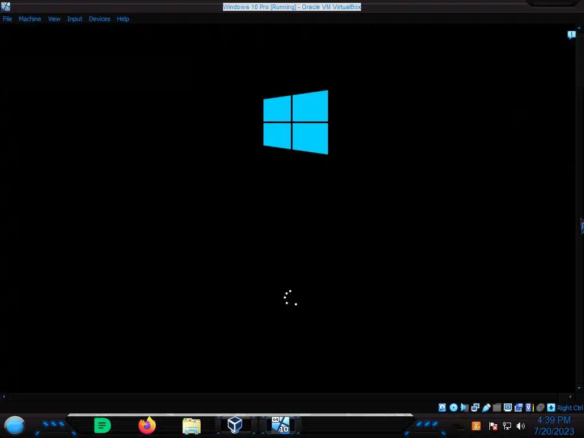Click the mouse integration status icon

(541, 407)
